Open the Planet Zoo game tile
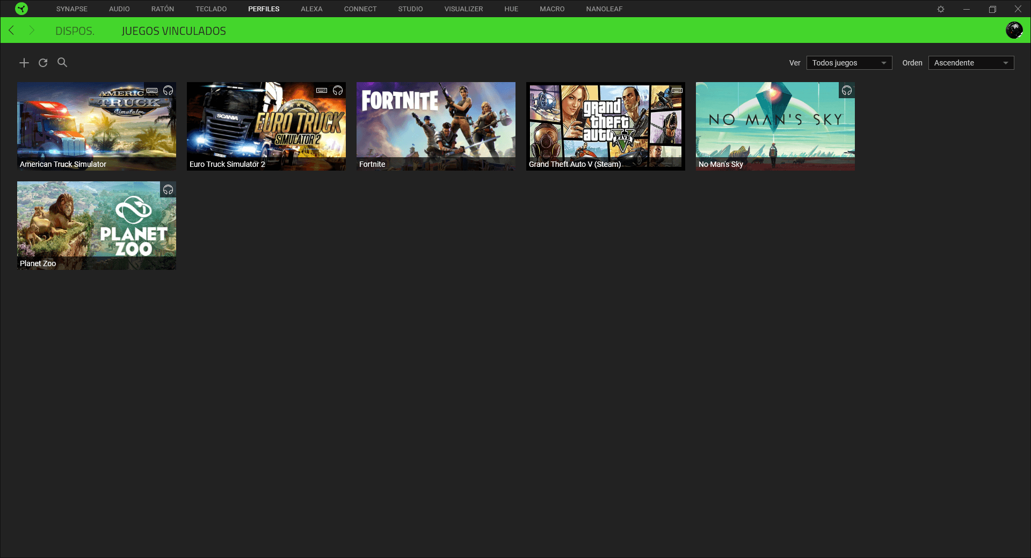Screen dimensions: 1031x558 point(97,225)
